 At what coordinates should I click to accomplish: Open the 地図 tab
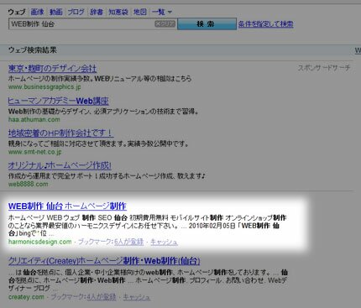pyautogui.click(x=139, y=12)
